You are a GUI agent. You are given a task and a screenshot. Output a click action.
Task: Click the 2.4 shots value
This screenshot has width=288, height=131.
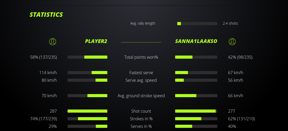[x=230, y=23]
